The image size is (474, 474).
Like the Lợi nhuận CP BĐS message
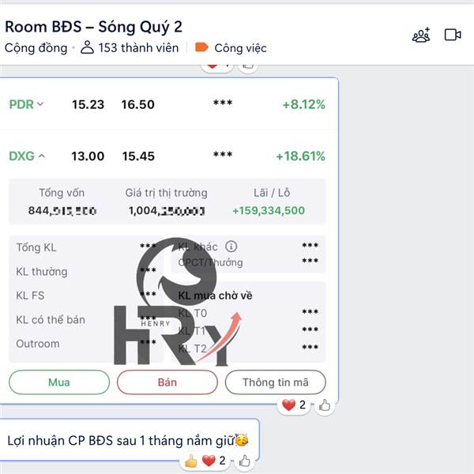[244, 461]
